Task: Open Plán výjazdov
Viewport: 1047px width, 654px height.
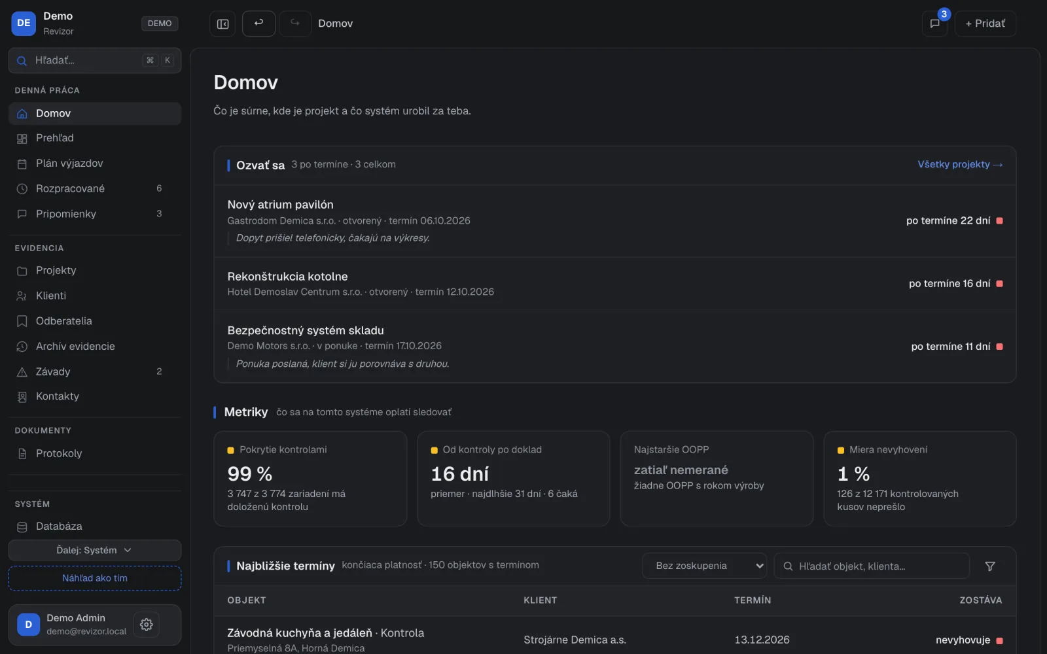Action: [95, 163]
